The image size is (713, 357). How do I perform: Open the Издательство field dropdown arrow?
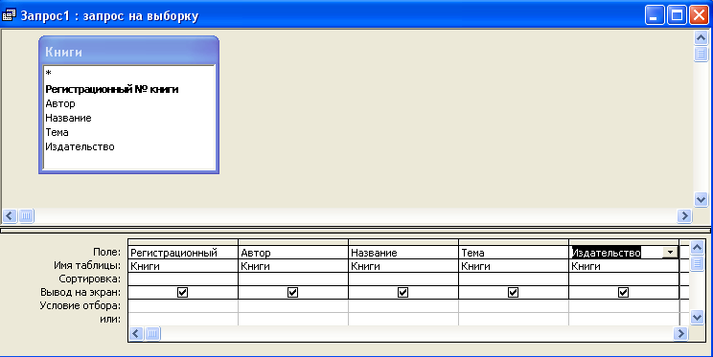(x=670, y=253)
